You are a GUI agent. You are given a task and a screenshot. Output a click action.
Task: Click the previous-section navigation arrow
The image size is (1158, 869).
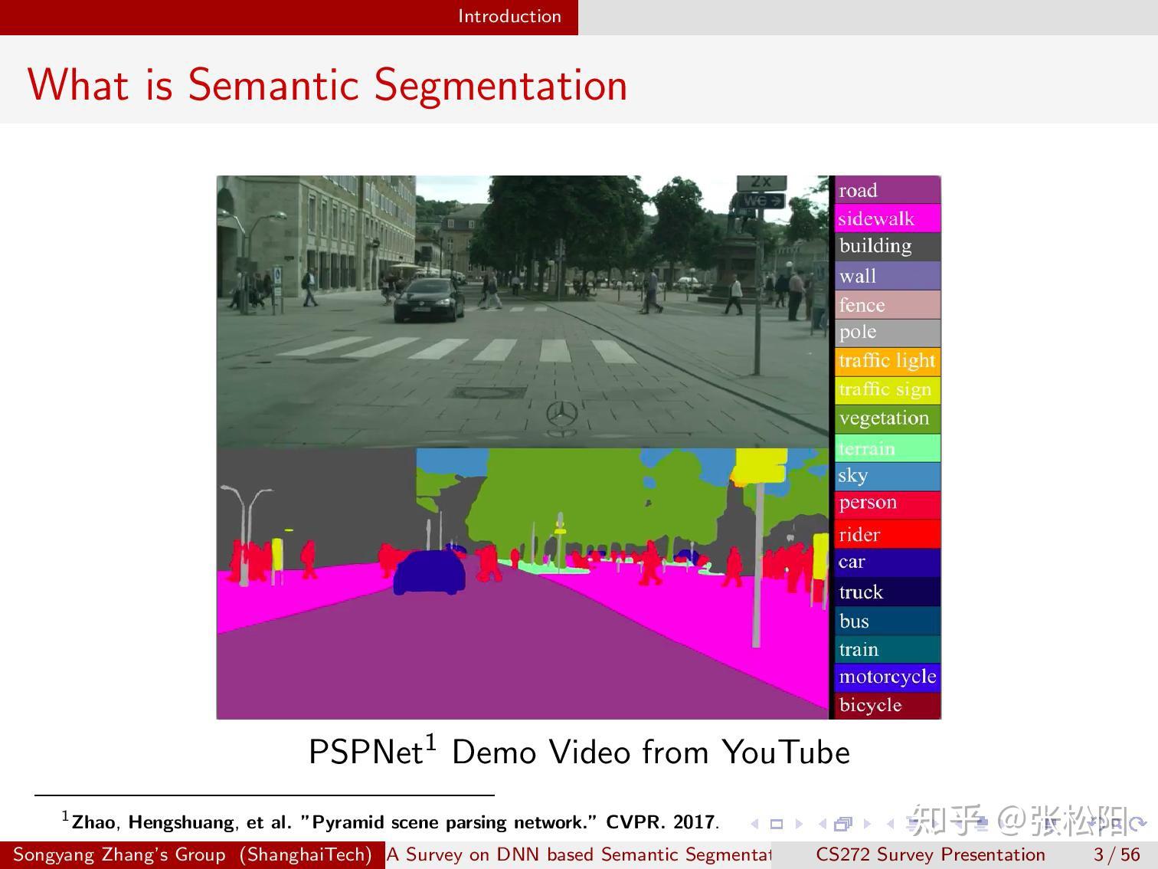tap(890, 823)
